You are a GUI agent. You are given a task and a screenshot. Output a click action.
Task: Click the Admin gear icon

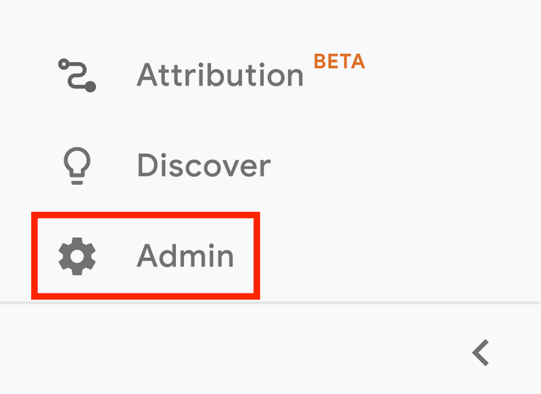tap(77, 256)
